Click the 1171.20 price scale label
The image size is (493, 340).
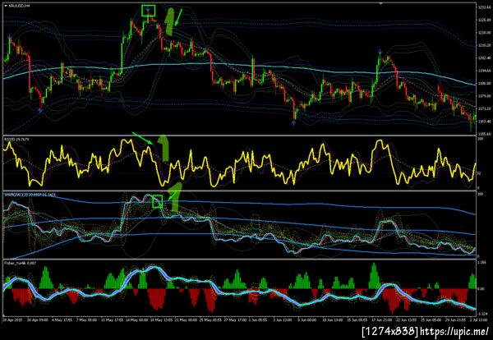(x=483, y=108)
